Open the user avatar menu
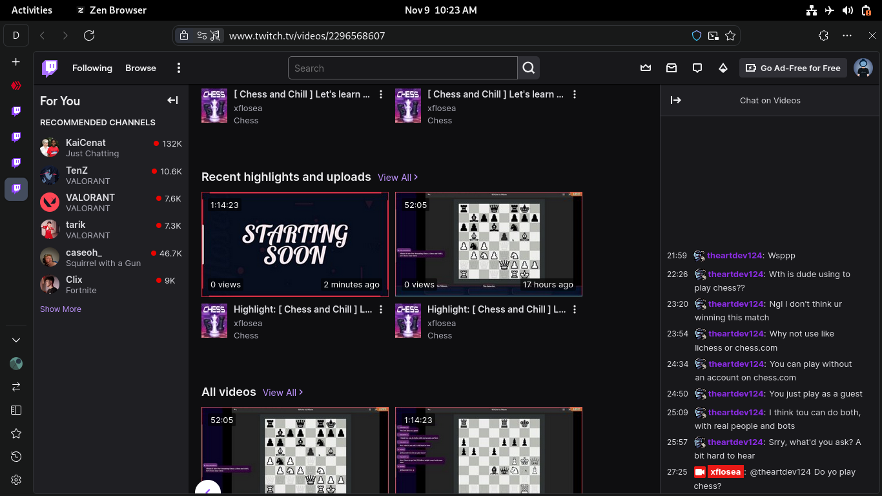Screen dimensions: 882x496 point(863,68)
